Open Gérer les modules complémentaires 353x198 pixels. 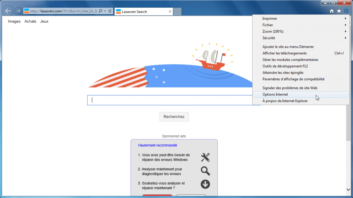click(x=301, y=60)
